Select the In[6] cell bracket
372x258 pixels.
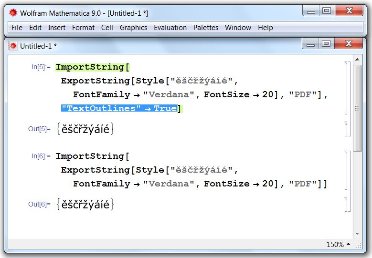tap(346, 170)
